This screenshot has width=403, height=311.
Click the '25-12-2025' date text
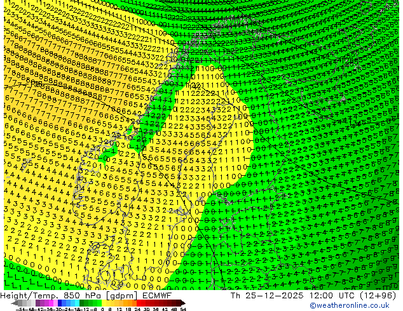(x=274, y=295)
